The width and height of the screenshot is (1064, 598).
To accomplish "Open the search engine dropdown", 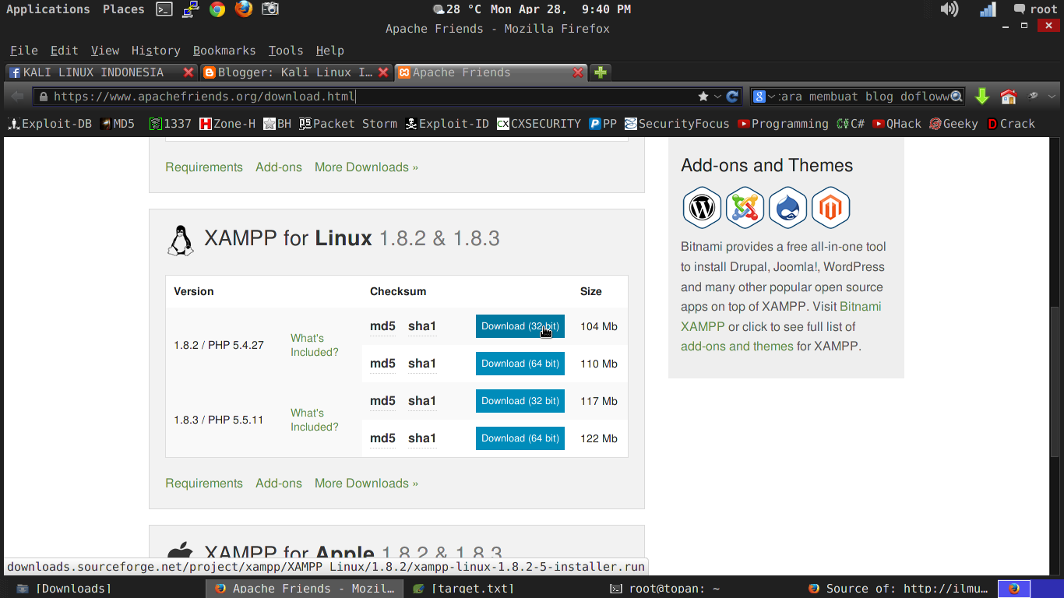I will click(764, 97).
